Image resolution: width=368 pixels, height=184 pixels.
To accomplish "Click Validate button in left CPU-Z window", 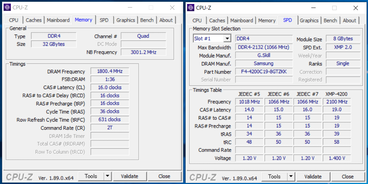I will tap(130, 176).
